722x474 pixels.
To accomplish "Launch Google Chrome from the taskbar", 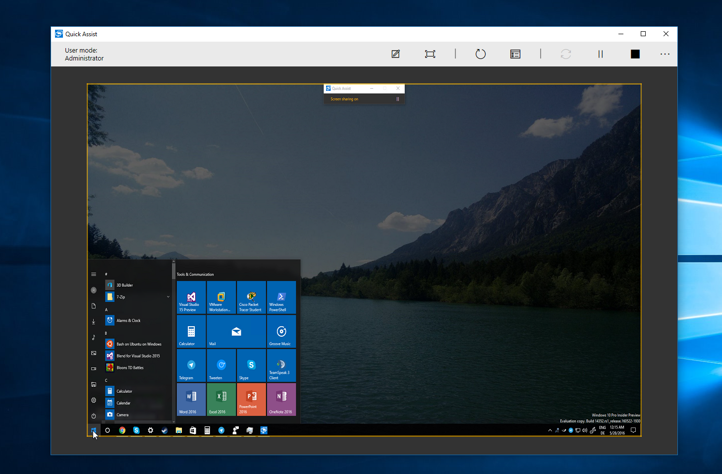I will [122, 430].
